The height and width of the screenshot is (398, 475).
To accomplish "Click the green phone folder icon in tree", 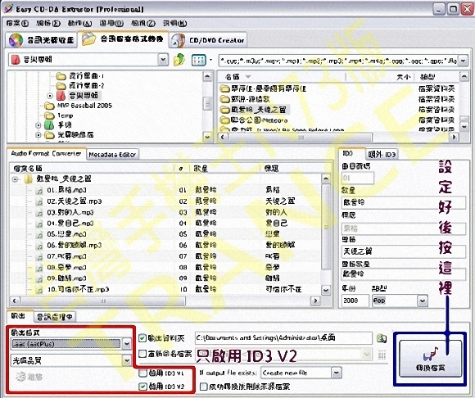I will [49, 125].
